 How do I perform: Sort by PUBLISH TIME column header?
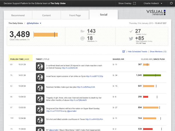tap(17, 59)
